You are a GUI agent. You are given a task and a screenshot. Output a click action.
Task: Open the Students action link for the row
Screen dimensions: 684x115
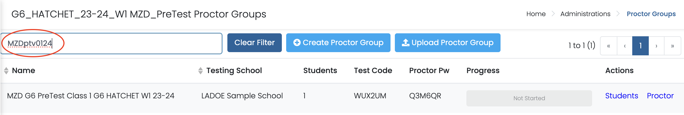point(622,96)
